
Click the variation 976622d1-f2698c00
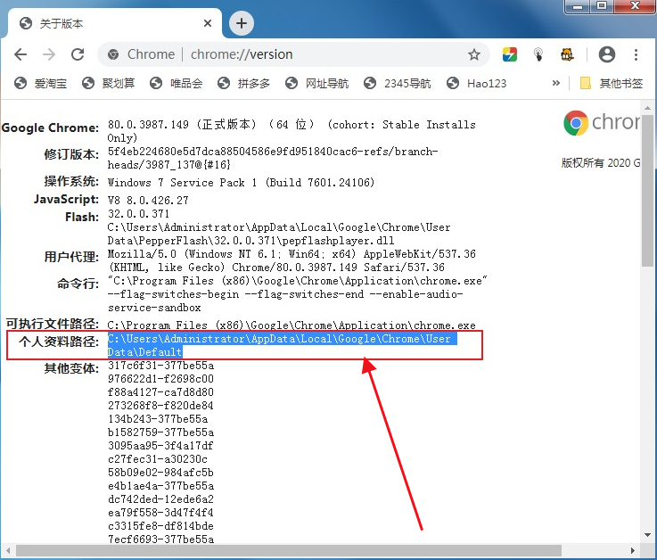click(x=160, y=379)
